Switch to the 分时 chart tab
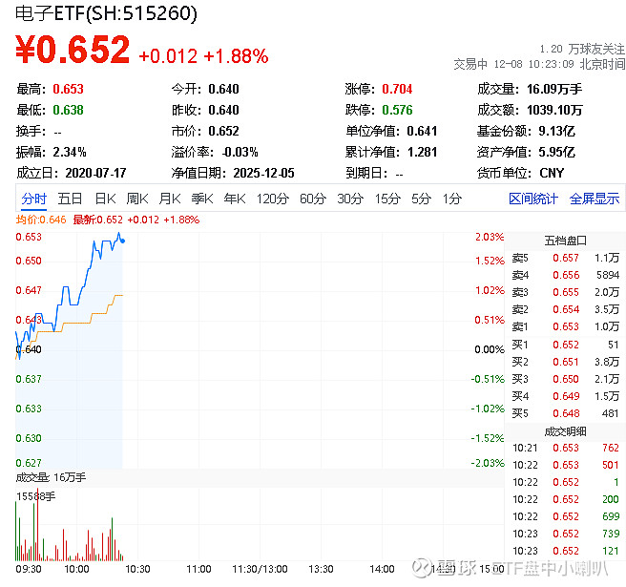Viewport: 626px width, 587px height. (x=34, y=199)
